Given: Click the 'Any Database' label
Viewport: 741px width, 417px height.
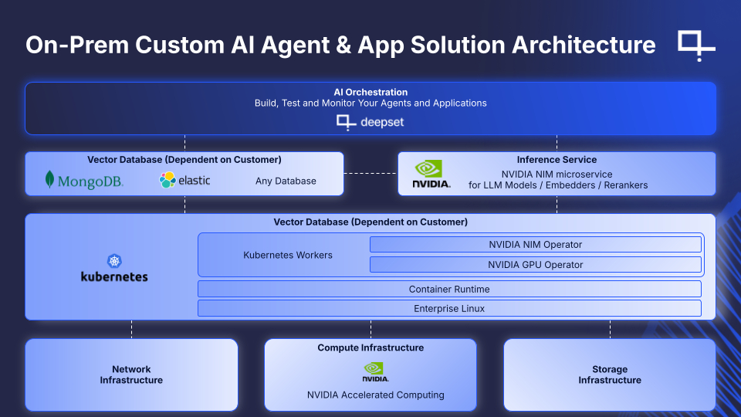Looking at the screenshot, I should pyautogui.click(x=286, y=181).
